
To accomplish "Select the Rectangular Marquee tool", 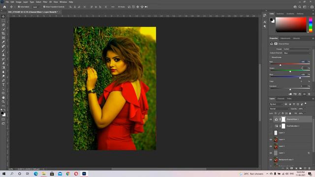I will (x=3, y=21).
